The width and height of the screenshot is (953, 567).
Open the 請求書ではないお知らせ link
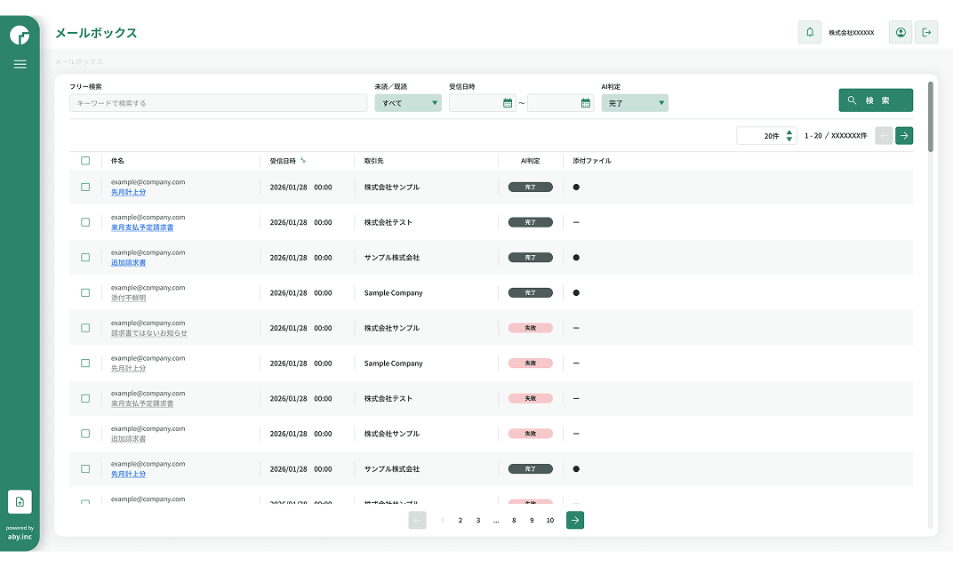point(149,333)
